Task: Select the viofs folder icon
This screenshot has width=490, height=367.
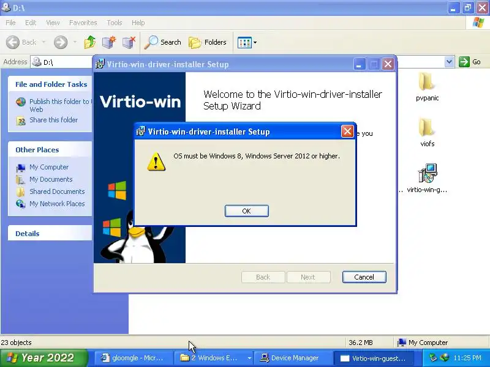Action: (x=427, y=132)
